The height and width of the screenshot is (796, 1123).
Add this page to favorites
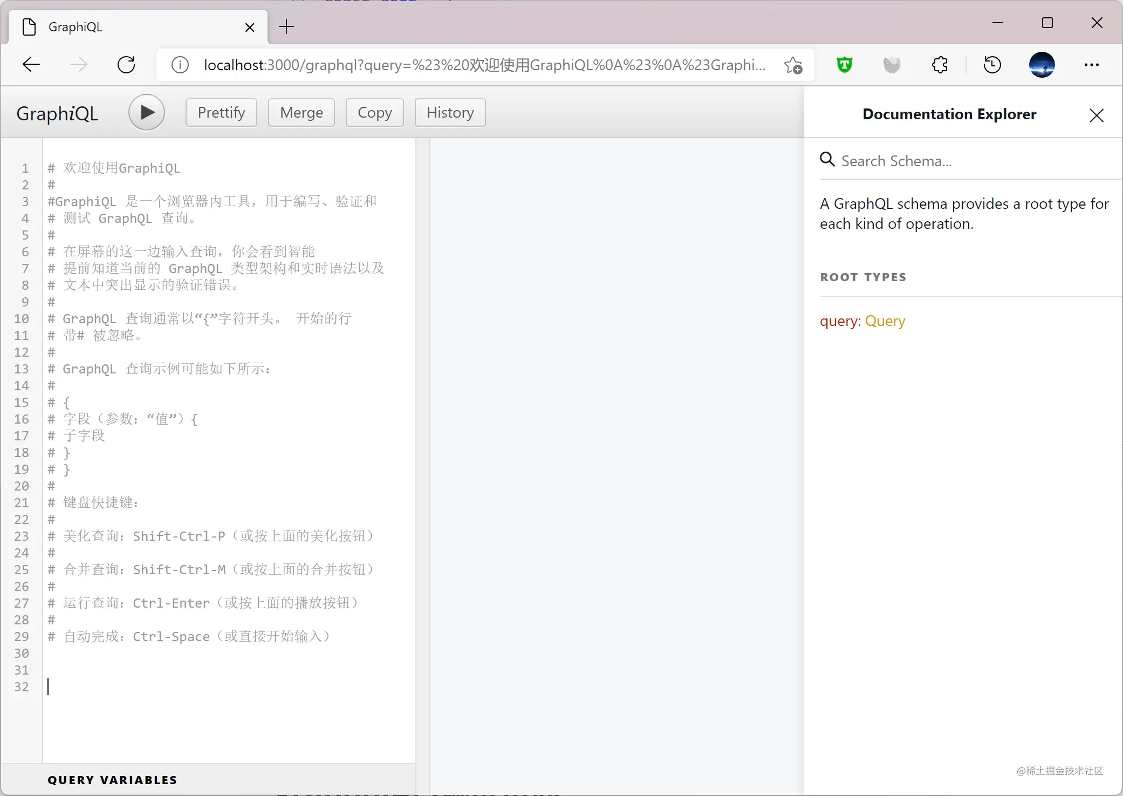(x=793, y=65)
